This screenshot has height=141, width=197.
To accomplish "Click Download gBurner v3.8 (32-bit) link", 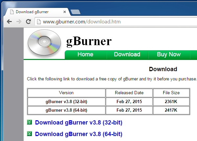I will click(79, 123).
